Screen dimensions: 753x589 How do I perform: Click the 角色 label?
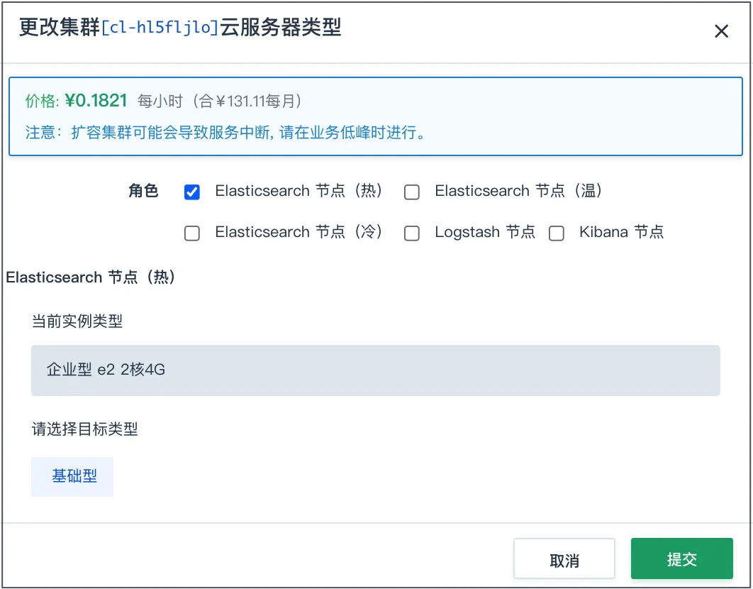[143, 190]
